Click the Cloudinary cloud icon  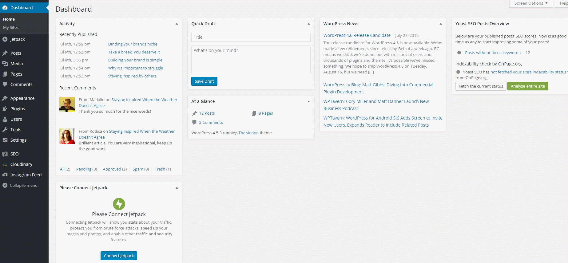pyautogui.click(x=5, y=164)
